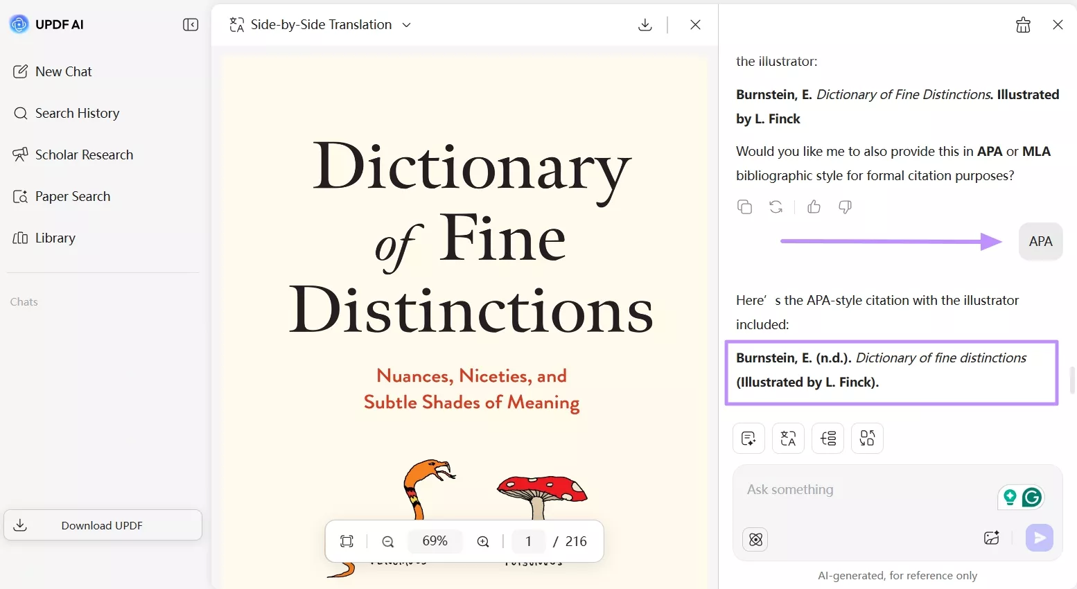Download the translated document
The width and height of the screenshot is (1077, 589).
645,24
